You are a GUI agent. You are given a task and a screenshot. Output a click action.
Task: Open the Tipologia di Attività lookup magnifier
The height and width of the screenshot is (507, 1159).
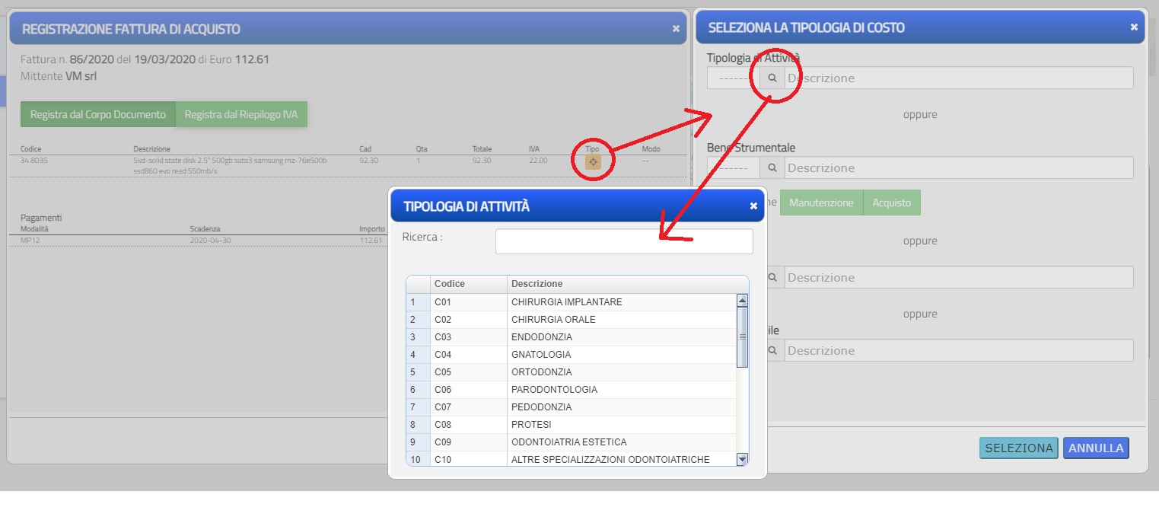771,78
